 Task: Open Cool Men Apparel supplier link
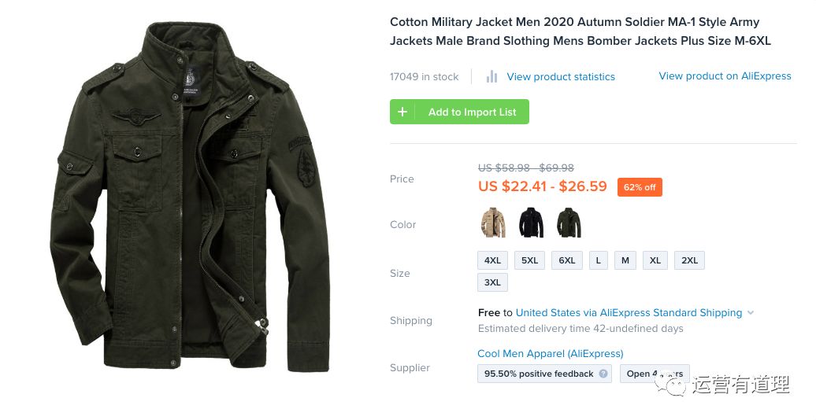click(550, 353)
